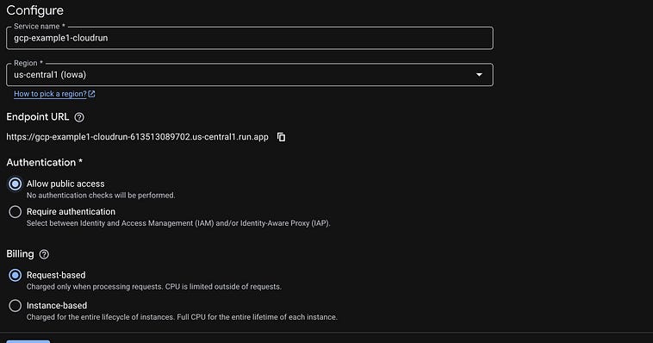653x343 pixels.
Task: Open the Billing help icon
Action: point(44,254)
